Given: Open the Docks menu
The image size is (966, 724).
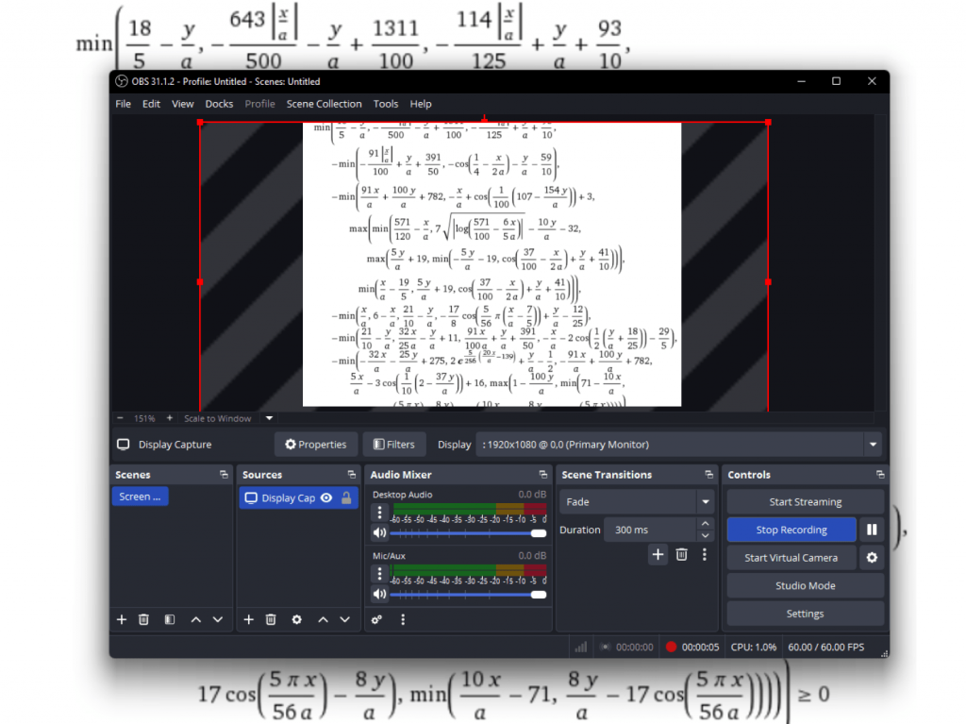Looking at the screenshot, I should coord(219,104).
